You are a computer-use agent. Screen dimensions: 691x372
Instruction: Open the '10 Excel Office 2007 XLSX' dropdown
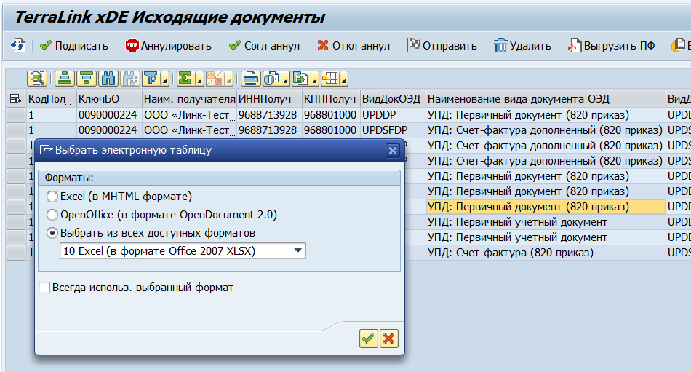(297, 251)
